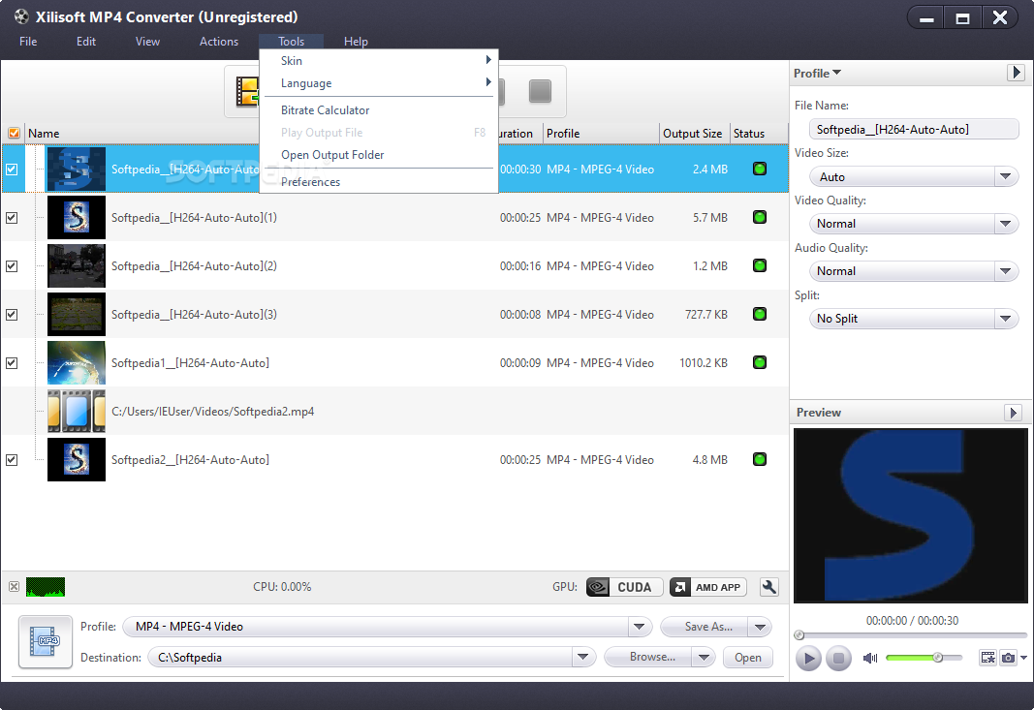Click the clip/effects filmstrip icon under preview

(x=987, y=658)
